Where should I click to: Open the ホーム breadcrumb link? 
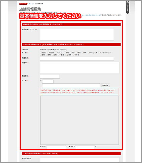coord(31,4)
